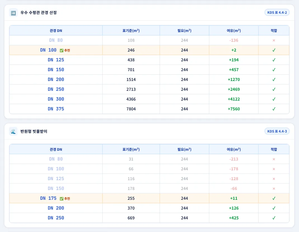The width and height of the screenshot is (299, 232).
Task: Click the standard area value 255
Action: click(131, 198)
